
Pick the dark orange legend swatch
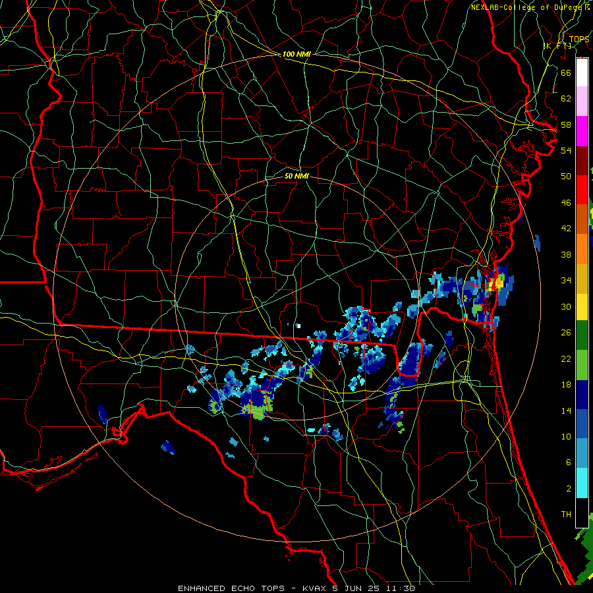click(582, 219)
